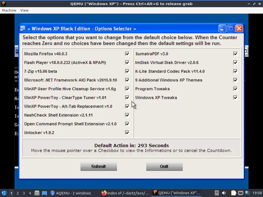Click the Submit button
The image size is (263, 197).
point(99,166)
